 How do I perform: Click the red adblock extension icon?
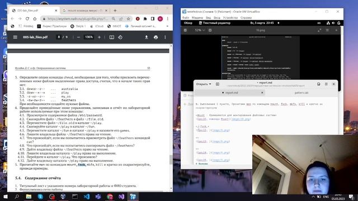(138, 18)
